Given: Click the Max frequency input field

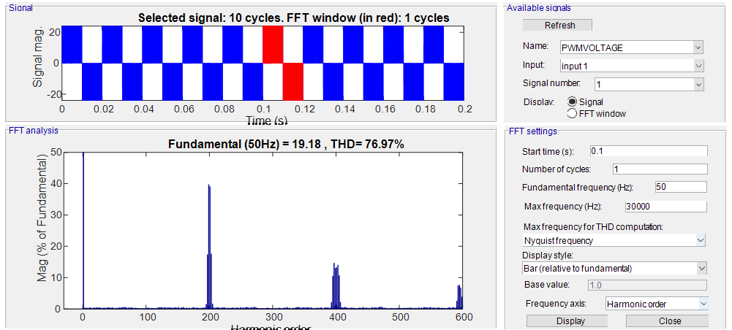Looking at the screenshot, I should coord(665,207).
